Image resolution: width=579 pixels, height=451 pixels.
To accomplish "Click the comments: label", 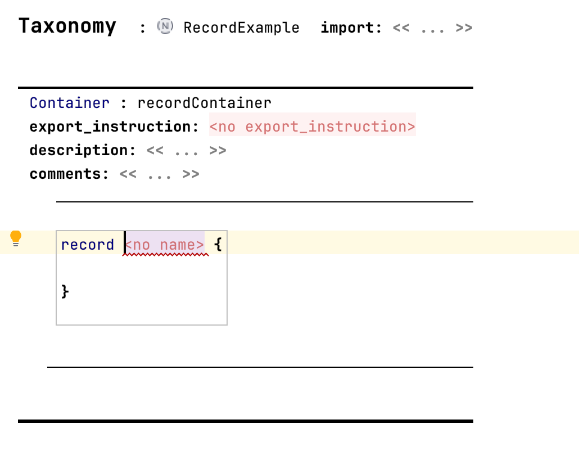I will coord(69,174).
